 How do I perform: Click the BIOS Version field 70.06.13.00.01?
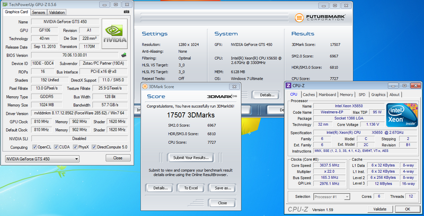pos(75,55)
